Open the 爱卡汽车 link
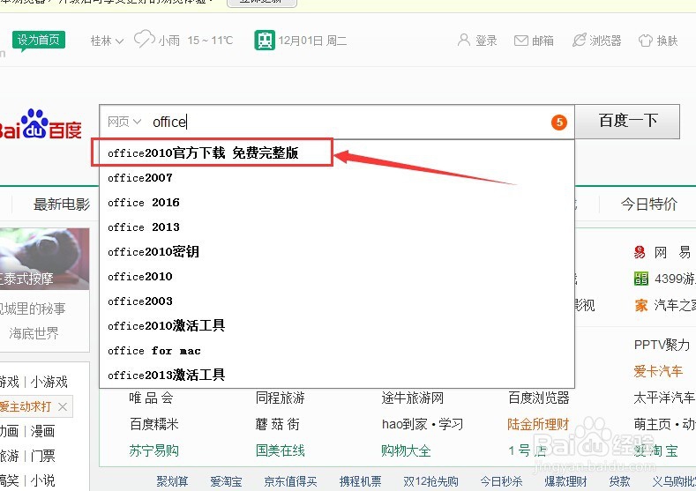Screen dimensions: 696x491 click(x=658, y=371)
